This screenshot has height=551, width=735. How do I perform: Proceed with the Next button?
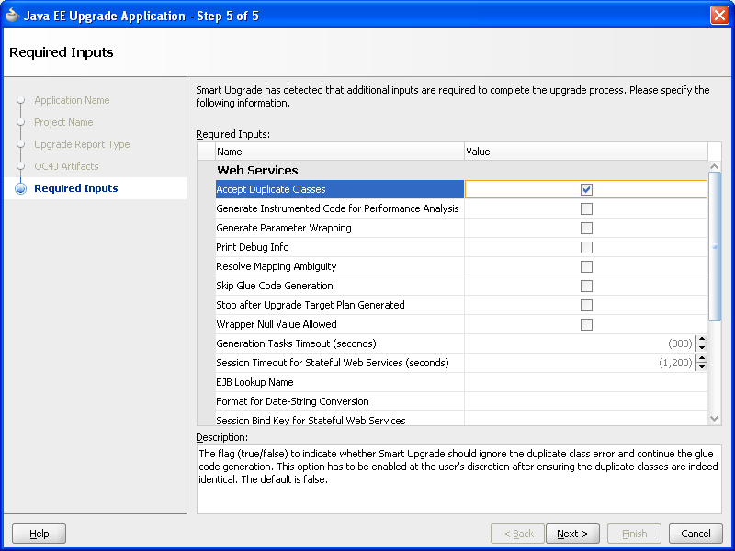pyautogui.click(x=572, y=534)
